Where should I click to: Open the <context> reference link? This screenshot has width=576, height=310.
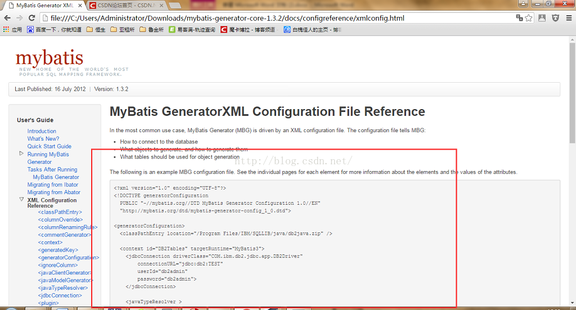[x=50, y=242]
